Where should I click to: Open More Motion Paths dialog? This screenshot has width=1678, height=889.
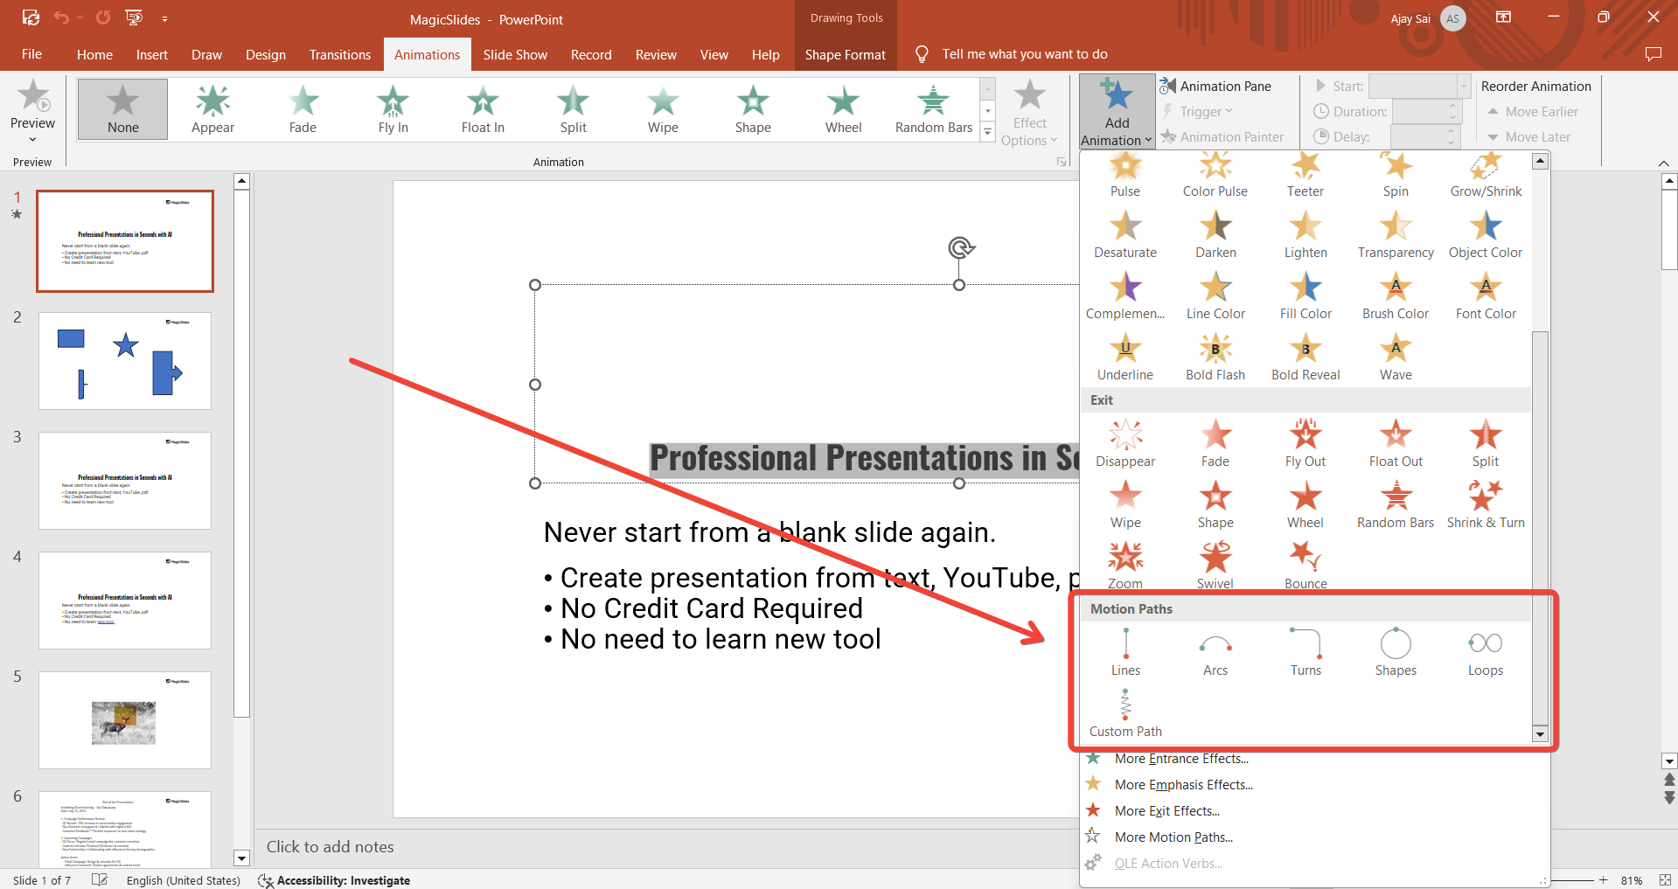1173,837
